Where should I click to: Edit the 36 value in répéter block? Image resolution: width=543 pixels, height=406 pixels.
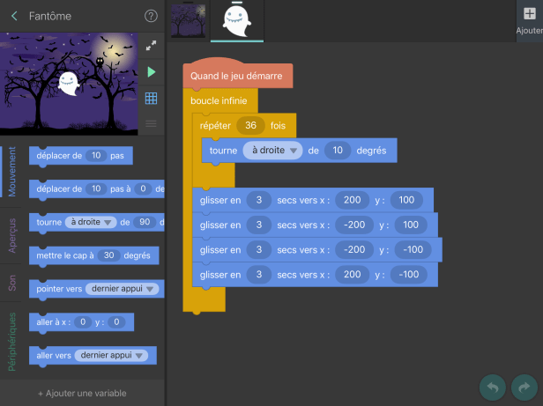(250, 126)
